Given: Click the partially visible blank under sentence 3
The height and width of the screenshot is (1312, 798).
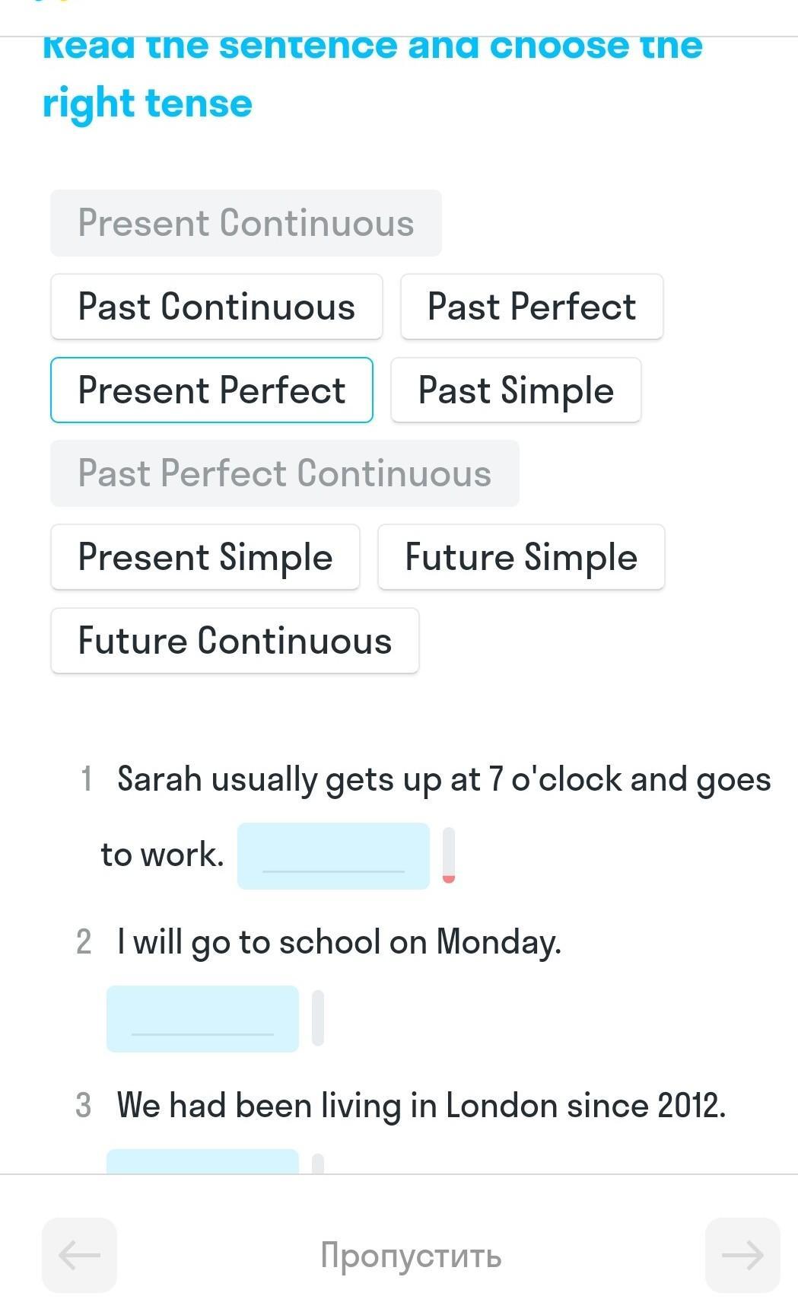Looking at the screenshot, I should point(202,1162).
